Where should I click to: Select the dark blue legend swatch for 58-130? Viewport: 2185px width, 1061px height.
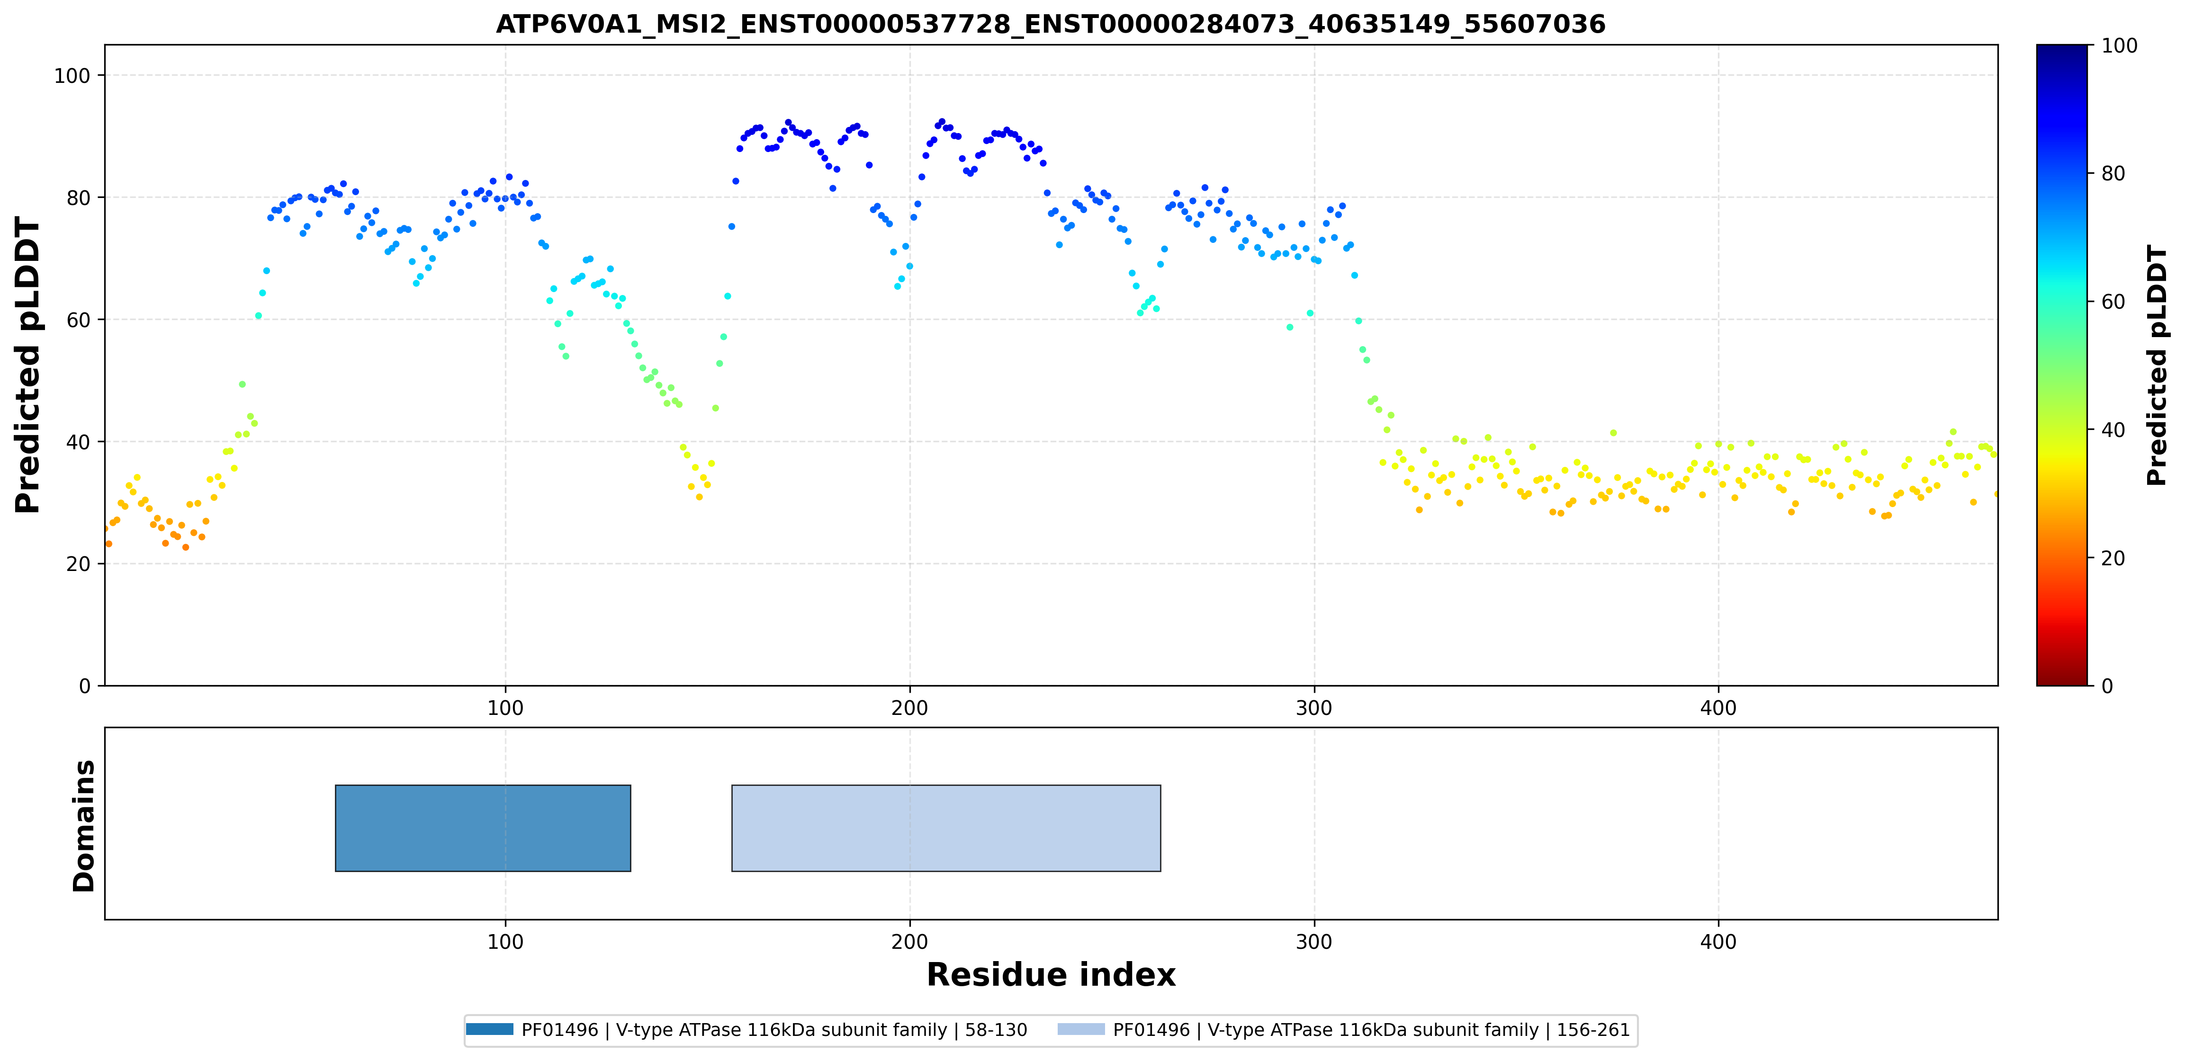click(489, 1030)
